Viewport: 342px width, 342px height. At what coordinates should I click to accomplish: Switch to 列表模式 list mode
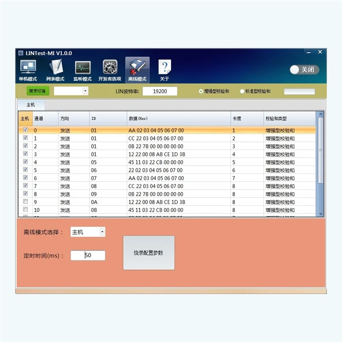[55, 71]
